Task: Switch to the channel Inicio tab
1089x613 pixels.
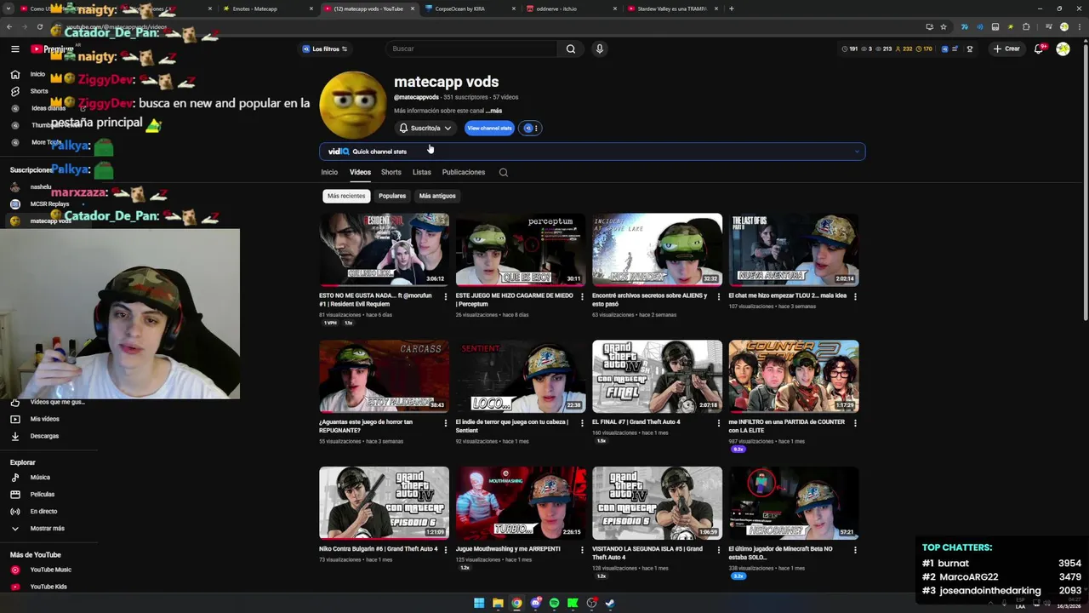Action: point(329,172)
